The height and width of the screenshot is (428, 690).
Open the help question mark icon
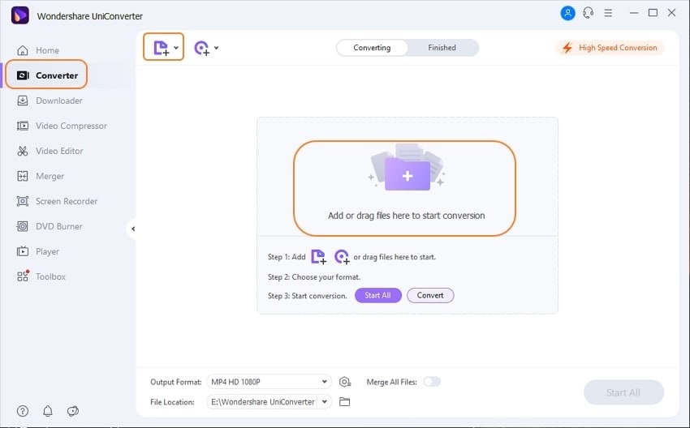23,411
